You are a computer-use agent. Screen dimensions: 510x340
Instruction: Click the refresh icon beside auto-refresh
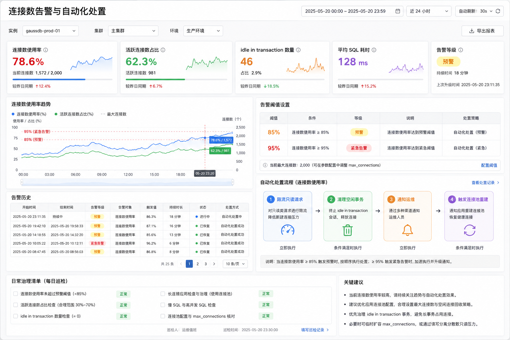498,11
